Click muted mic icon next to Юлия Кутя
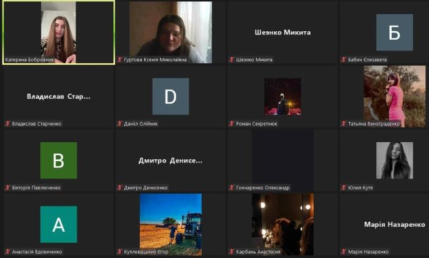The height and width of the screenshot is (258, 429). [x=343, y=188]
